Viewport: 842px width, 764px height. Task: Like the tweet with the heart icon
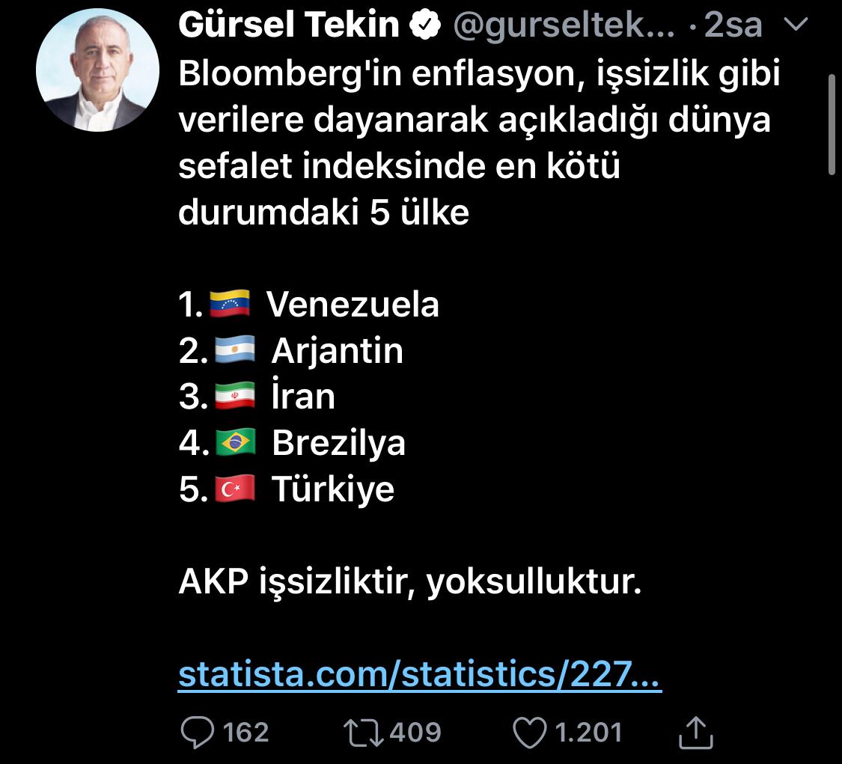pos(531,731)
